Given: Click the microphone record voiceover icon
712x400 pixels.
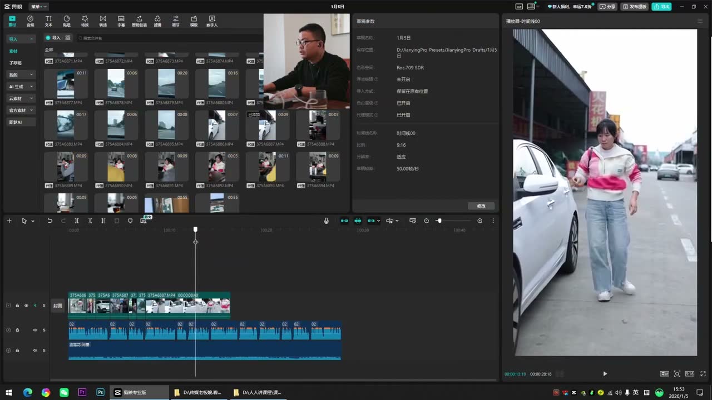Looking at the screenshot, I should coord(327,221).
